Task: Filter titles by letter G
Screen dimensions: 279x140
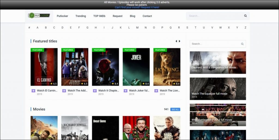Action: point(87,28)
